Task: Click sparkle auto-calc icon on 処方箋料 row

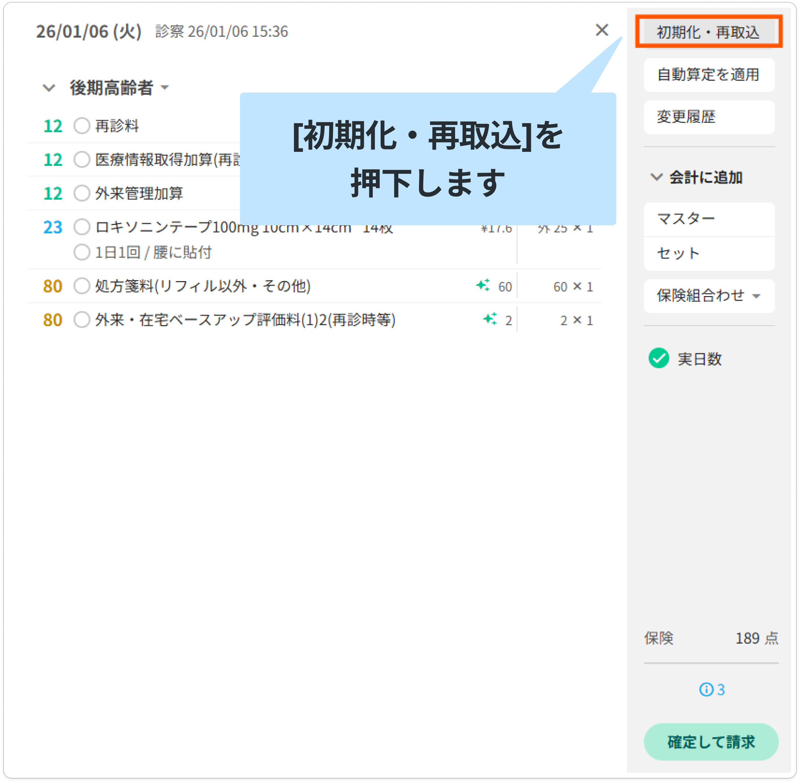Action: point(483,285)
